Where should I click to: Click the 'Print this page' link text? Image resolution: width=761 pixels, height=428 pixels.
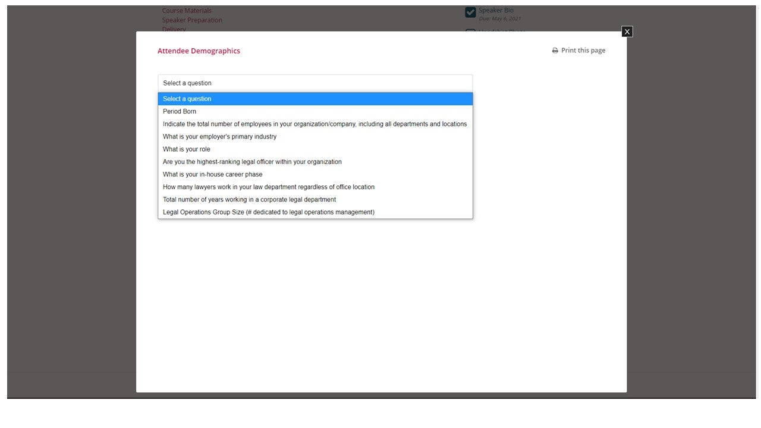(583, 51)
